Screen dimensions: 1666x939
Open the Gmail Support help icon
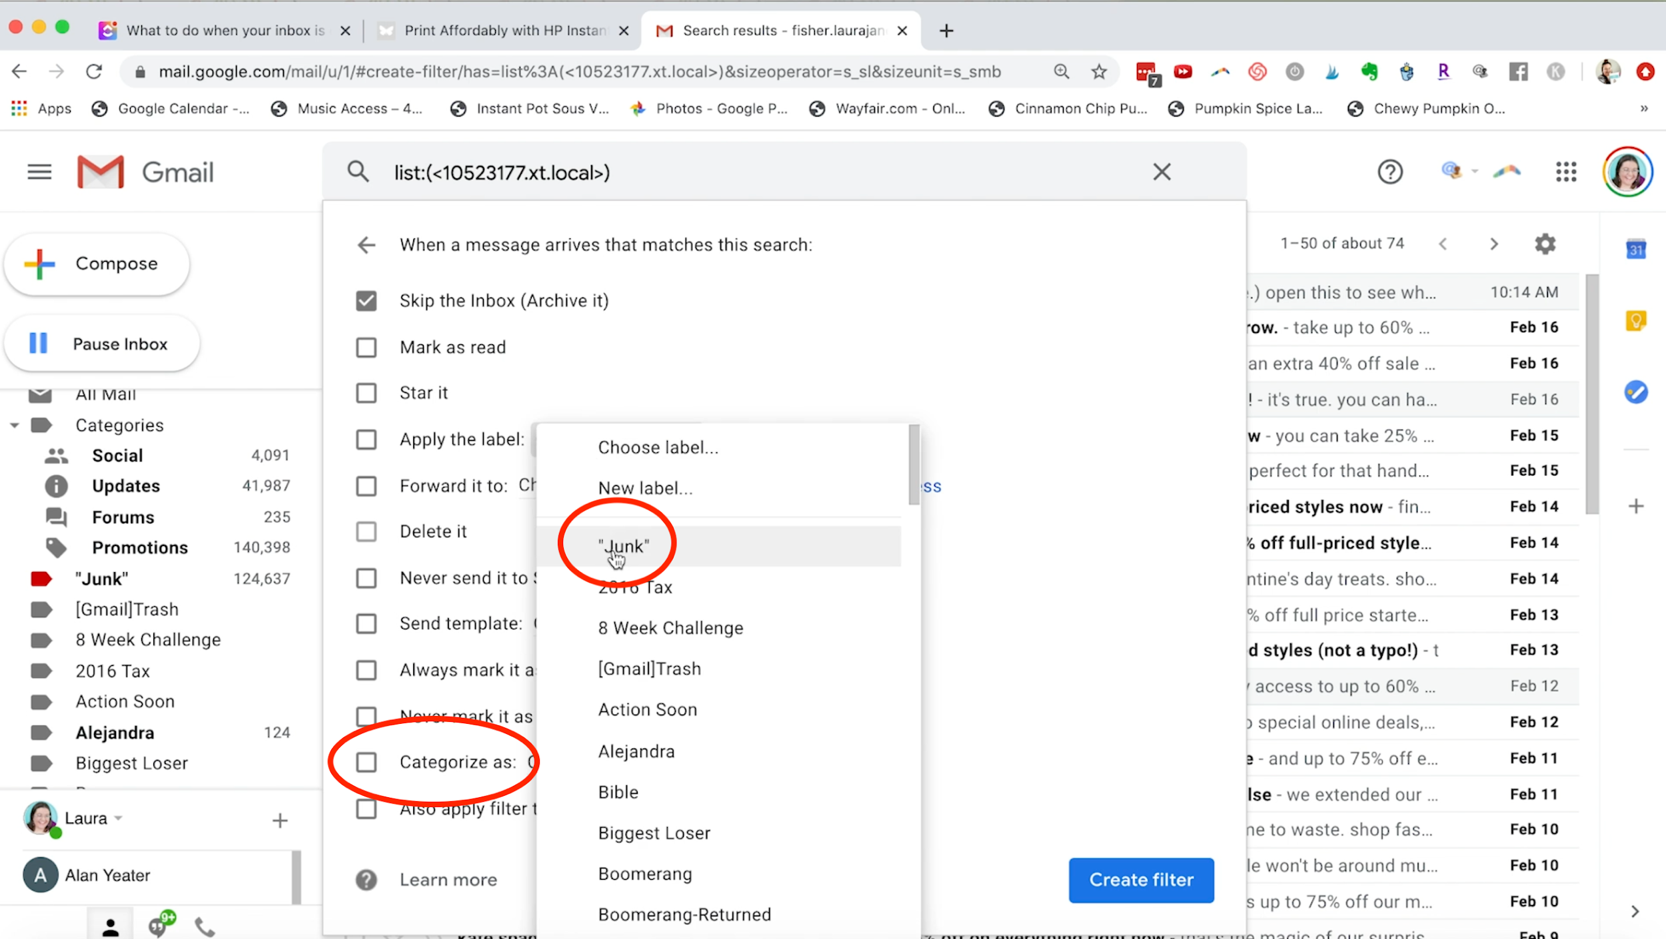click(x=1389, y=172)
